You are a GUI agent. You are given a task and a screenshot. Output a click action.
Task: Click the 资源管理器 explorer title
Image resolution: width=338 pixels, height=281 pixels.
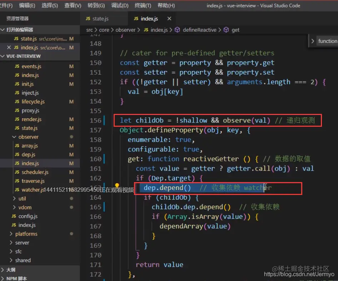point(18,19)
